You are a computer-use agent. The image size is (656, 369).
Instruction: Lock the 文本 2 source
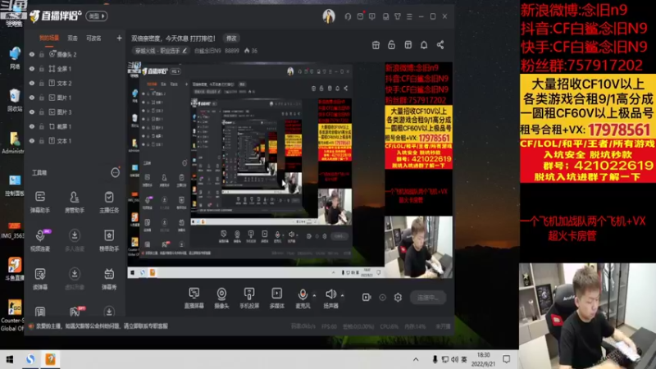tap(42, 84)
